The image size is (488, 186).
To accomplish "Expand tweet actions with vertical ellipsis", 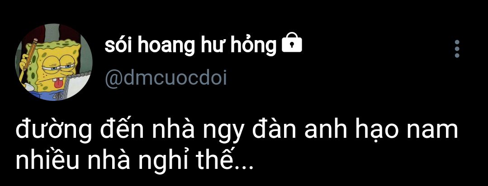I will click(x=457, y=49).
